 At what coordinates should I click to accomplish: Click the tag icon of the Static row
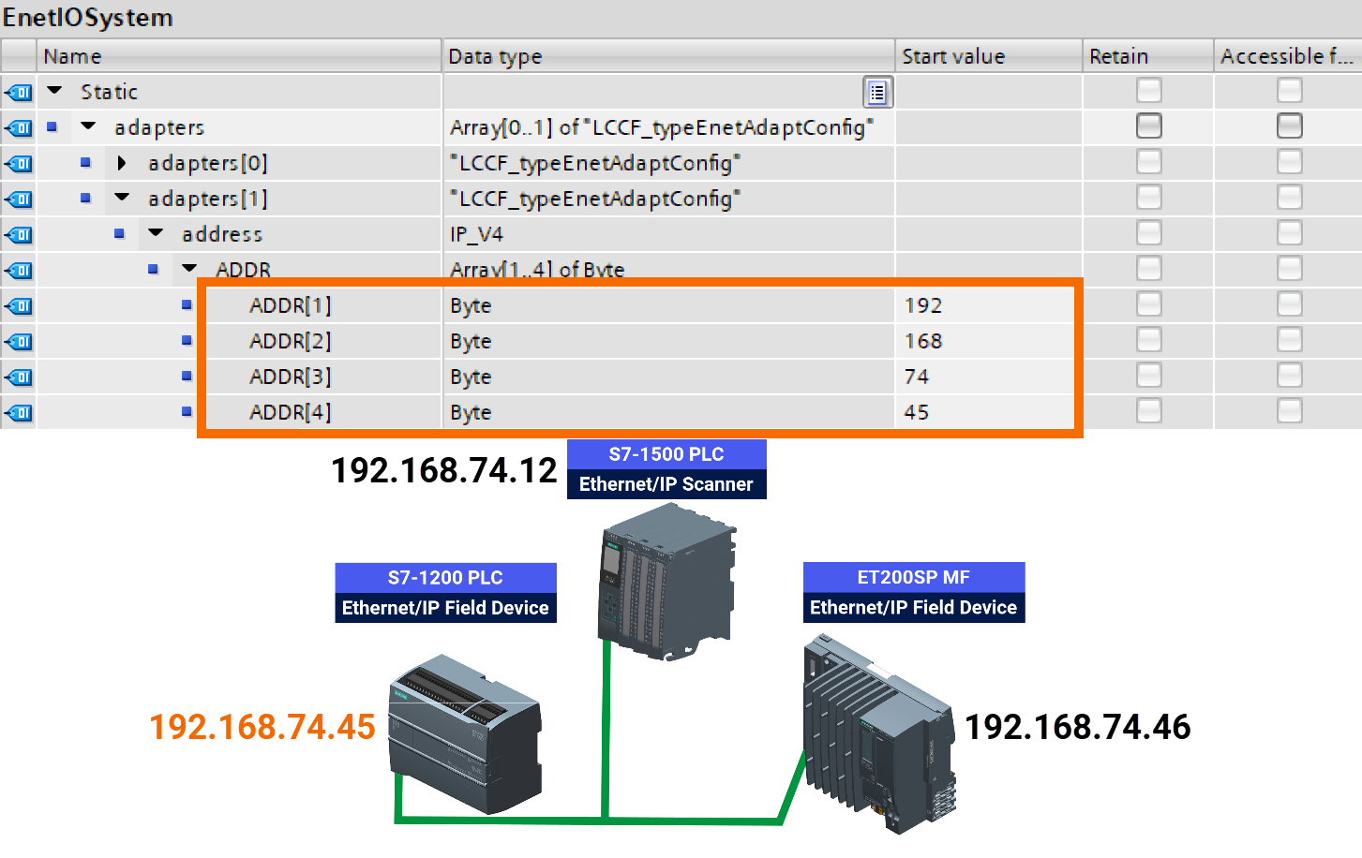19,92
